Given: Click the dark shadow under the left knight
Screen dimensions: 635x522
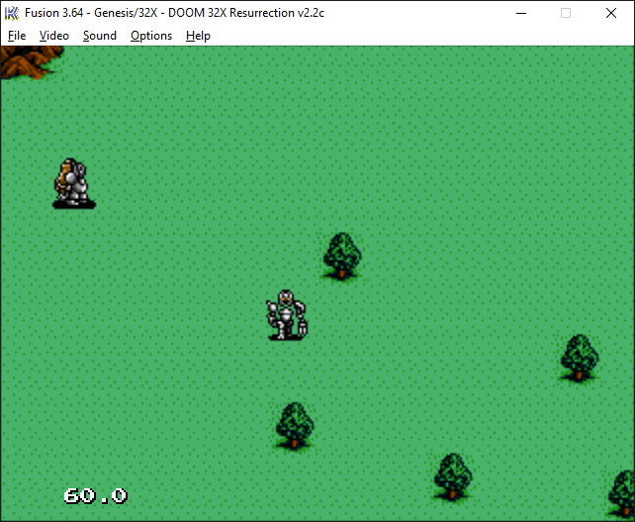Looking at the screenshot, I should [74, 204].
